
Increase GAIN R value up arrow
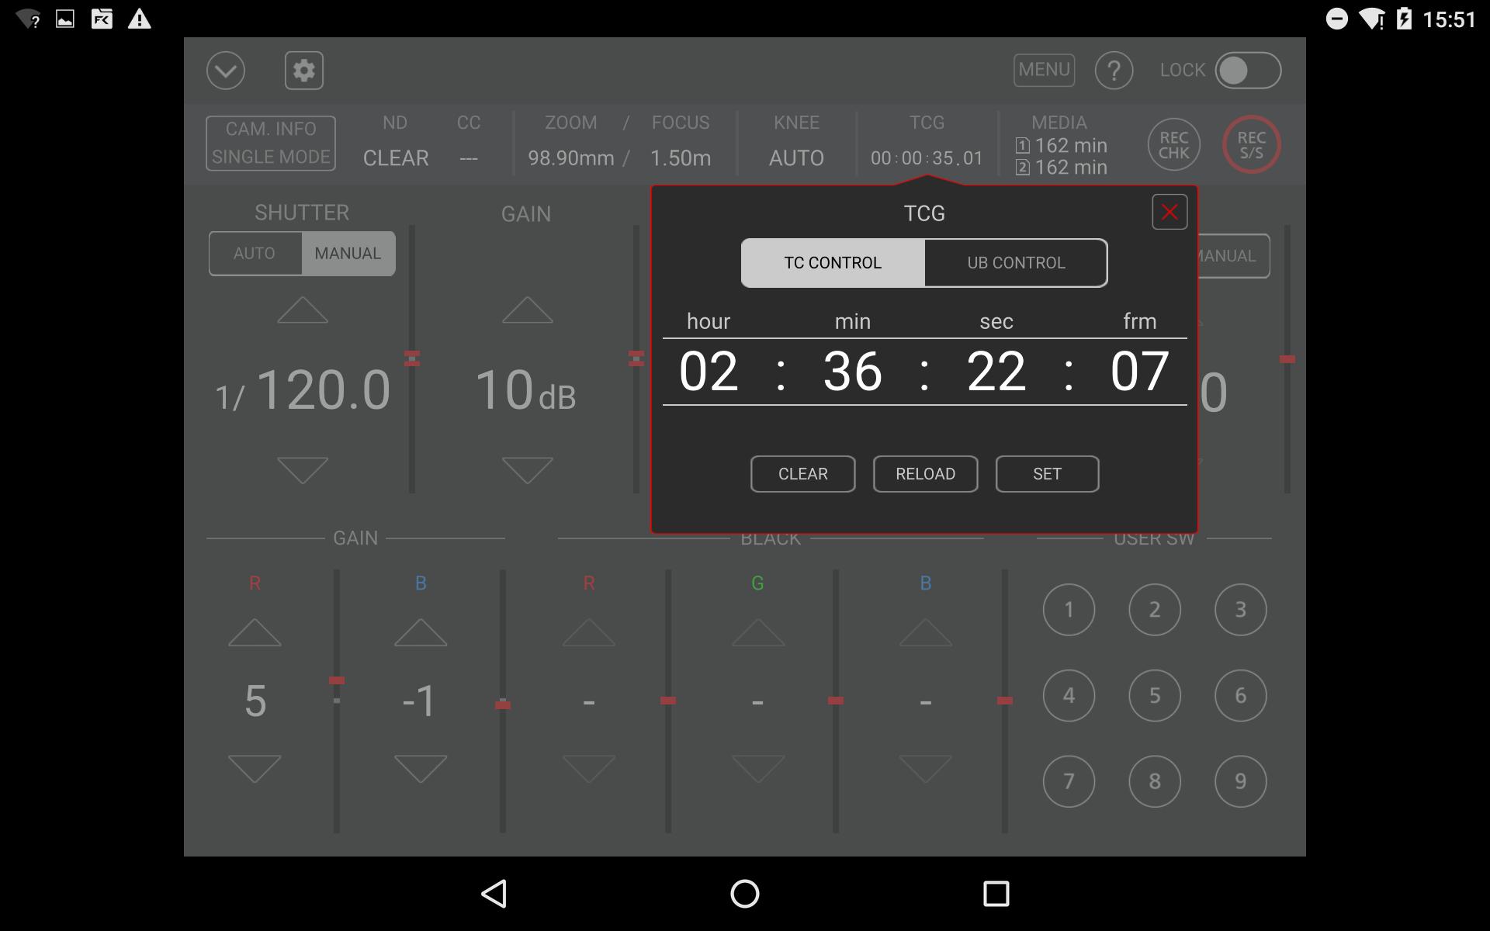point(255,632)
